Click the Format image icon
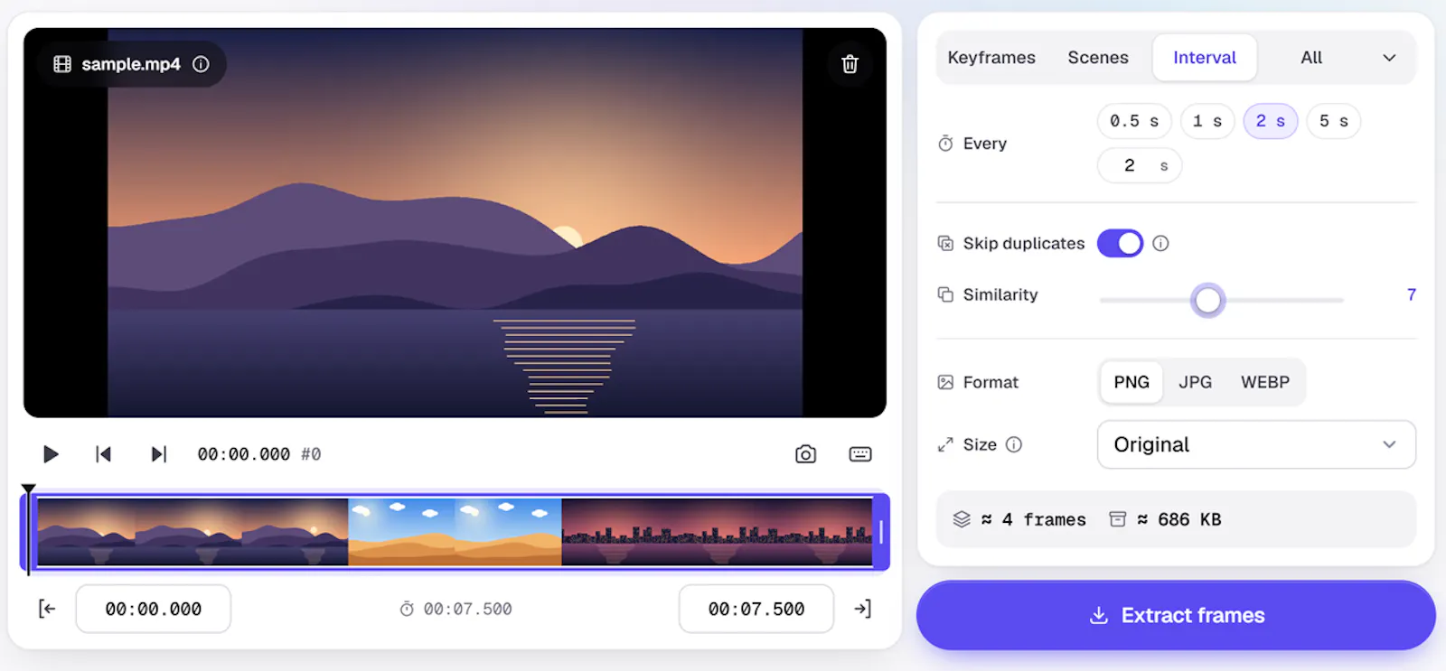 click(x=945, y=382)
